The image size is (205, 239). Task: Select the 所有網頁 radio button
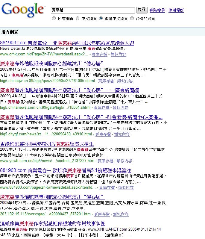[x=54, y=19]
